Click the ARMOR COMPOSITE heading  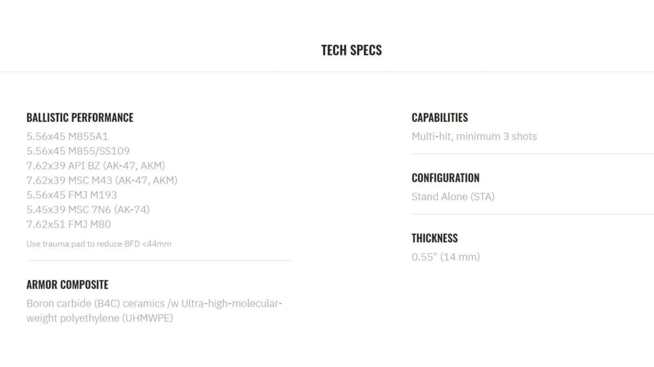[67, 284]
